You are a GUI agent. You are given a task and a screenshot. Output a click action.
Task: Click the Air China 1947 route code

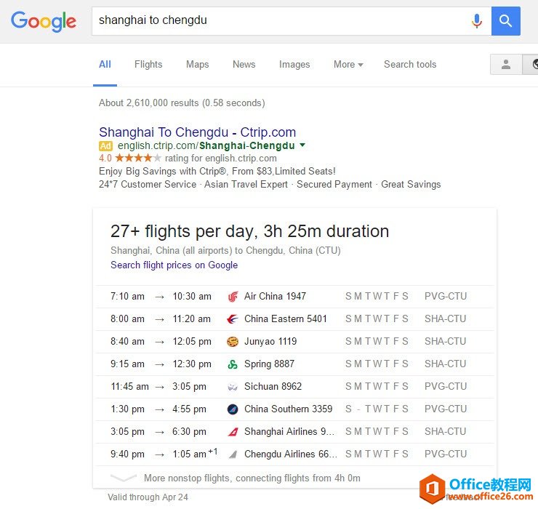click(446, 296)
